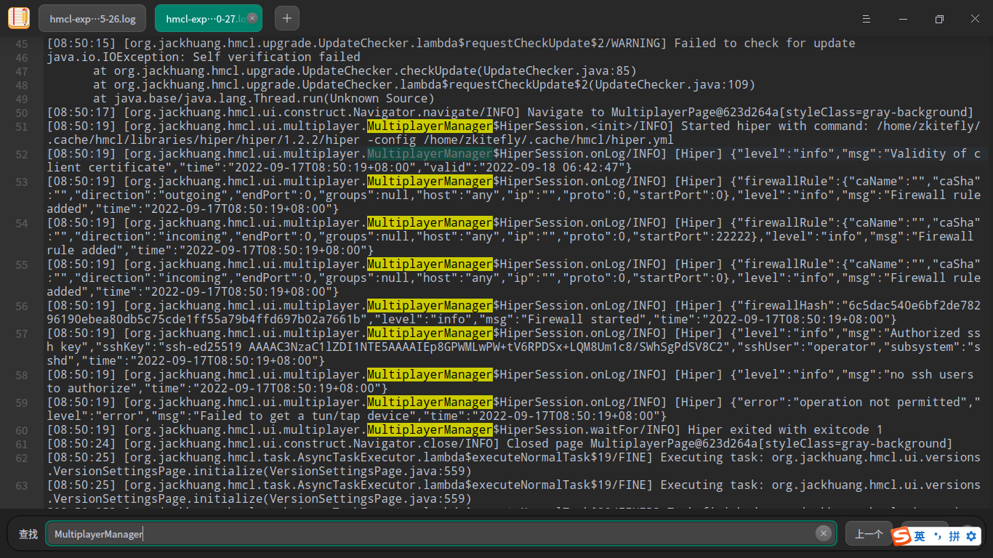Click the text editor notepad app icon

coord(19,18)
